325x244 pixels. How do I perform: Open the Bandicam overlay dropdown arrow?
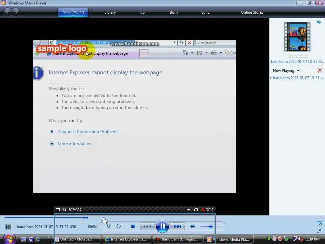(189, 210)
